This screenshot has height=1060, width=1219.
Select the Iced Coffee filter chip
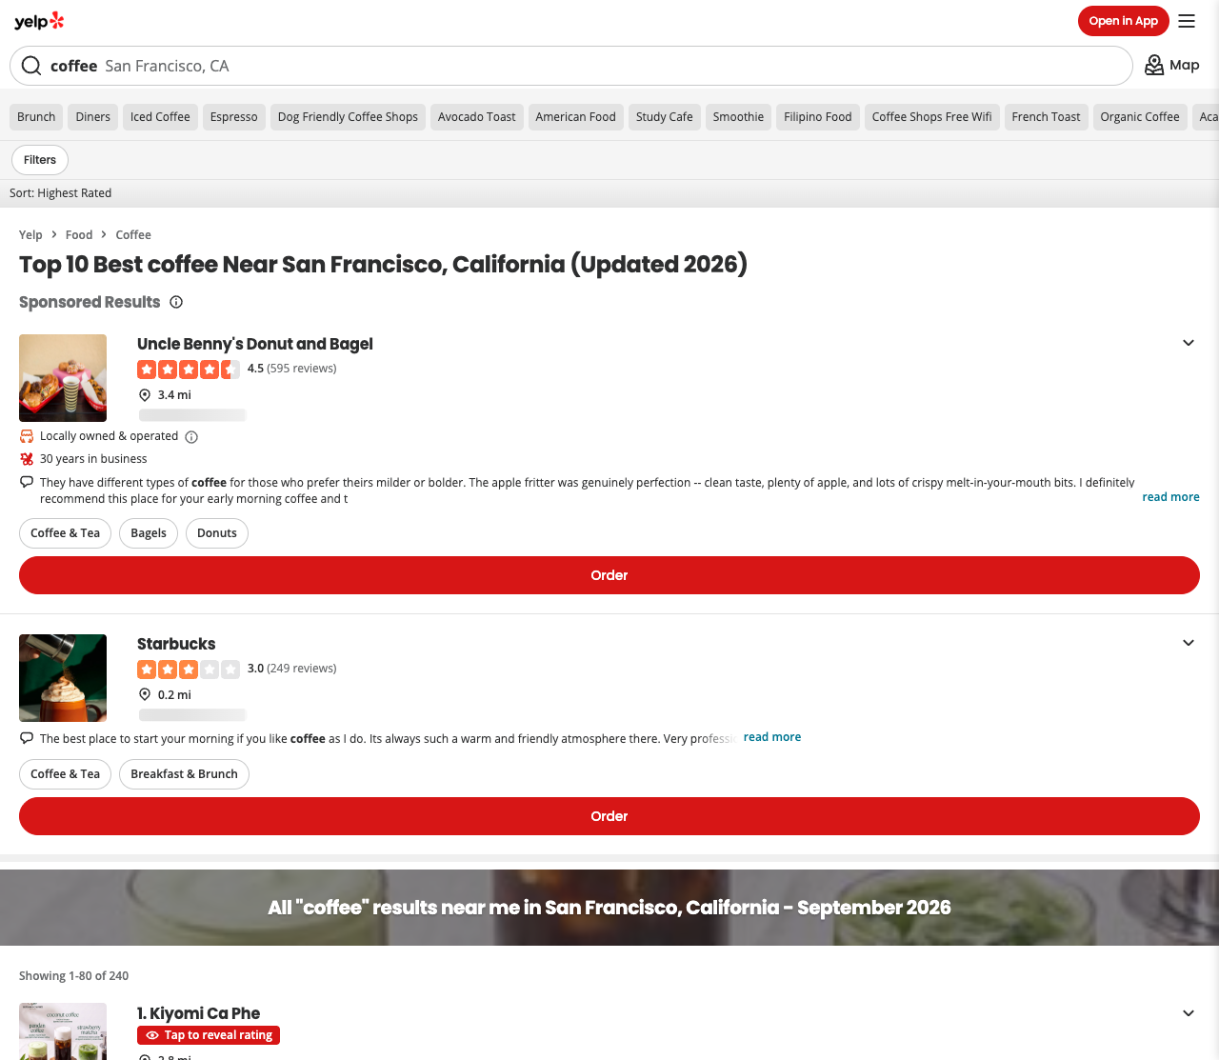click(x=160, y=117)
